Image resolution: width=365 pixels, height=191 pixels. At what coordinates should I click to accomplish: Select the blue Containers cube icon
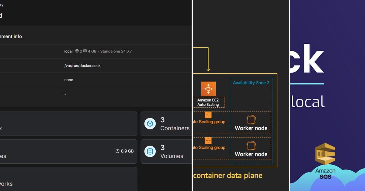tap(150, 123)
